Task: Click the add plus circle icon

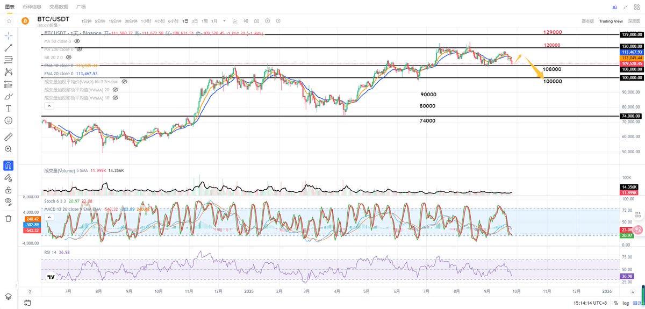Action: coord(267,21)
